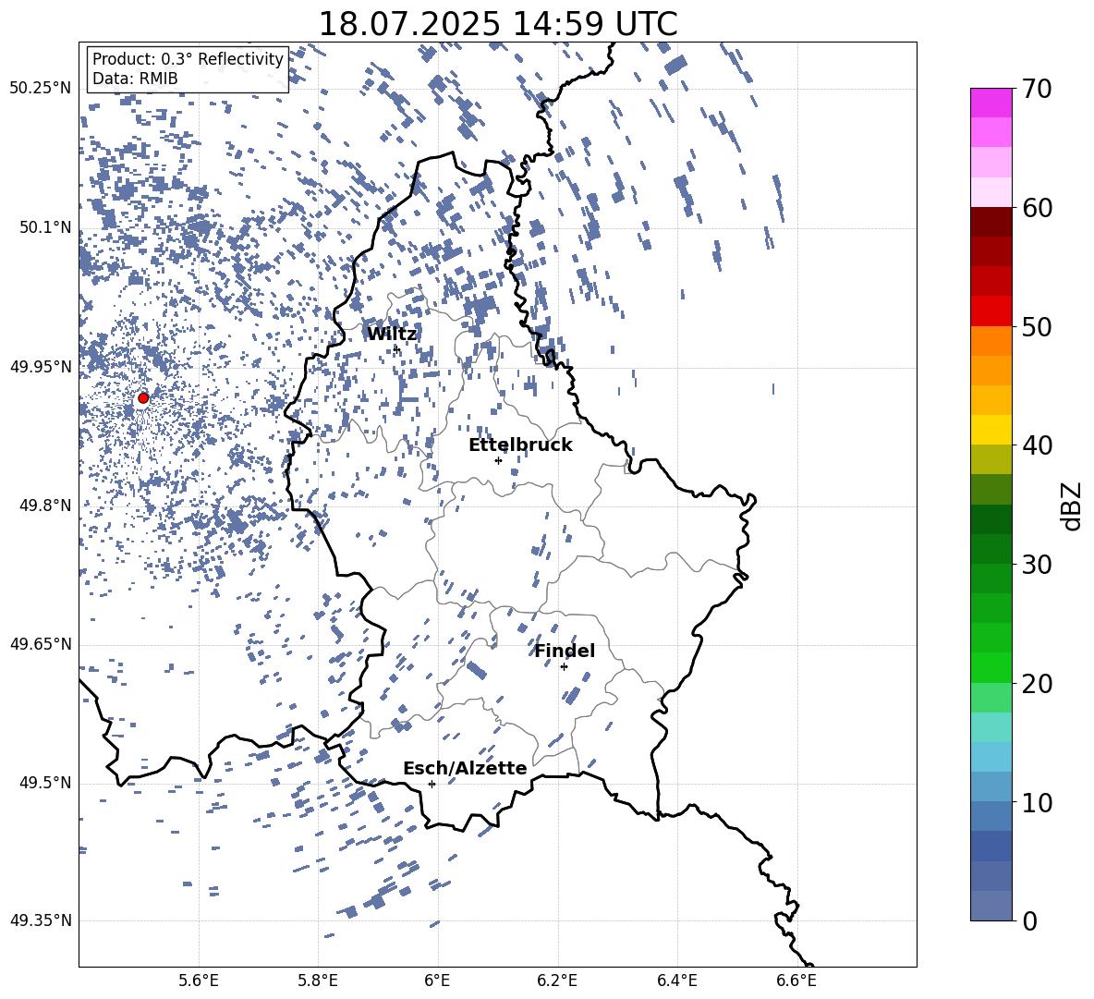This screenshot has width=1094, height=999.
Task: Pick the bright red colorbar swatch near 50
Action: tap(991, 311)
